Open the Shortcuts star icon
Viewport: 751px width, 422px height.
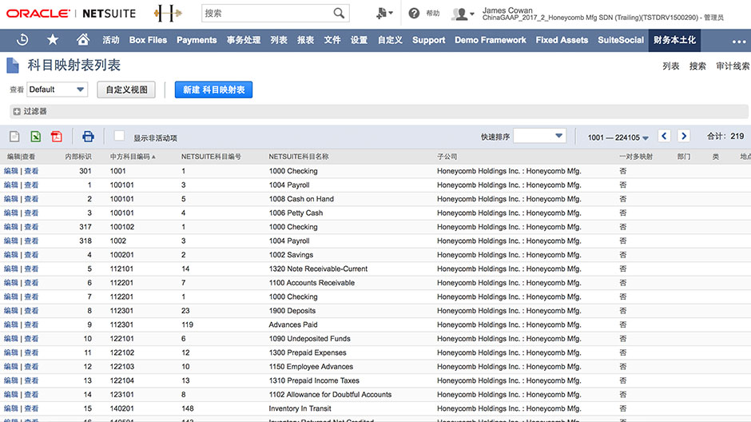pos(53,40)
